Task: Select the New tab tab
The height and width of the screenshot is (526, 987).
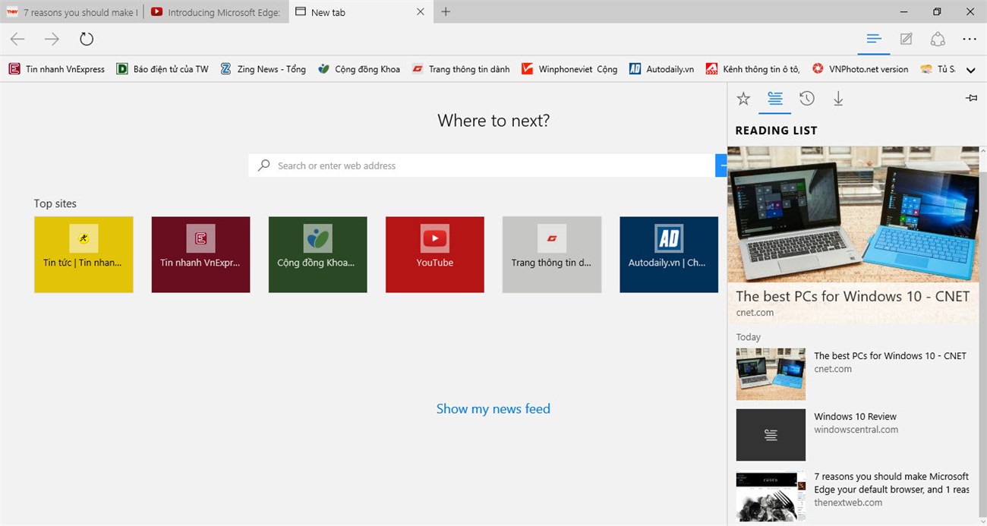Action: click(x=361, y=12)
